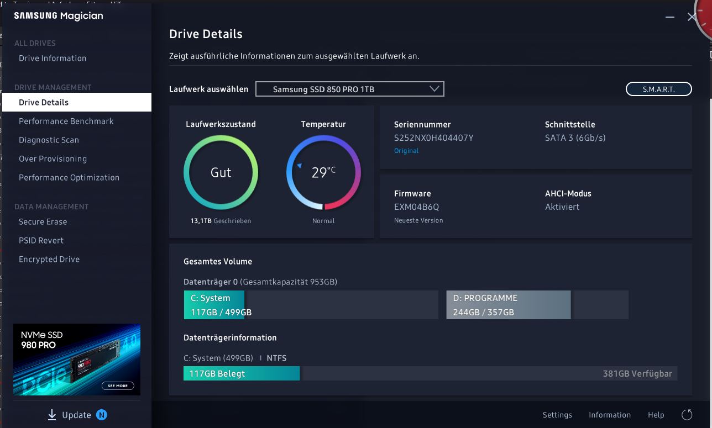This screenshot has width=712, height=428.
Task: Open Over Provisioning section
Action: click(x=53, y=158)
